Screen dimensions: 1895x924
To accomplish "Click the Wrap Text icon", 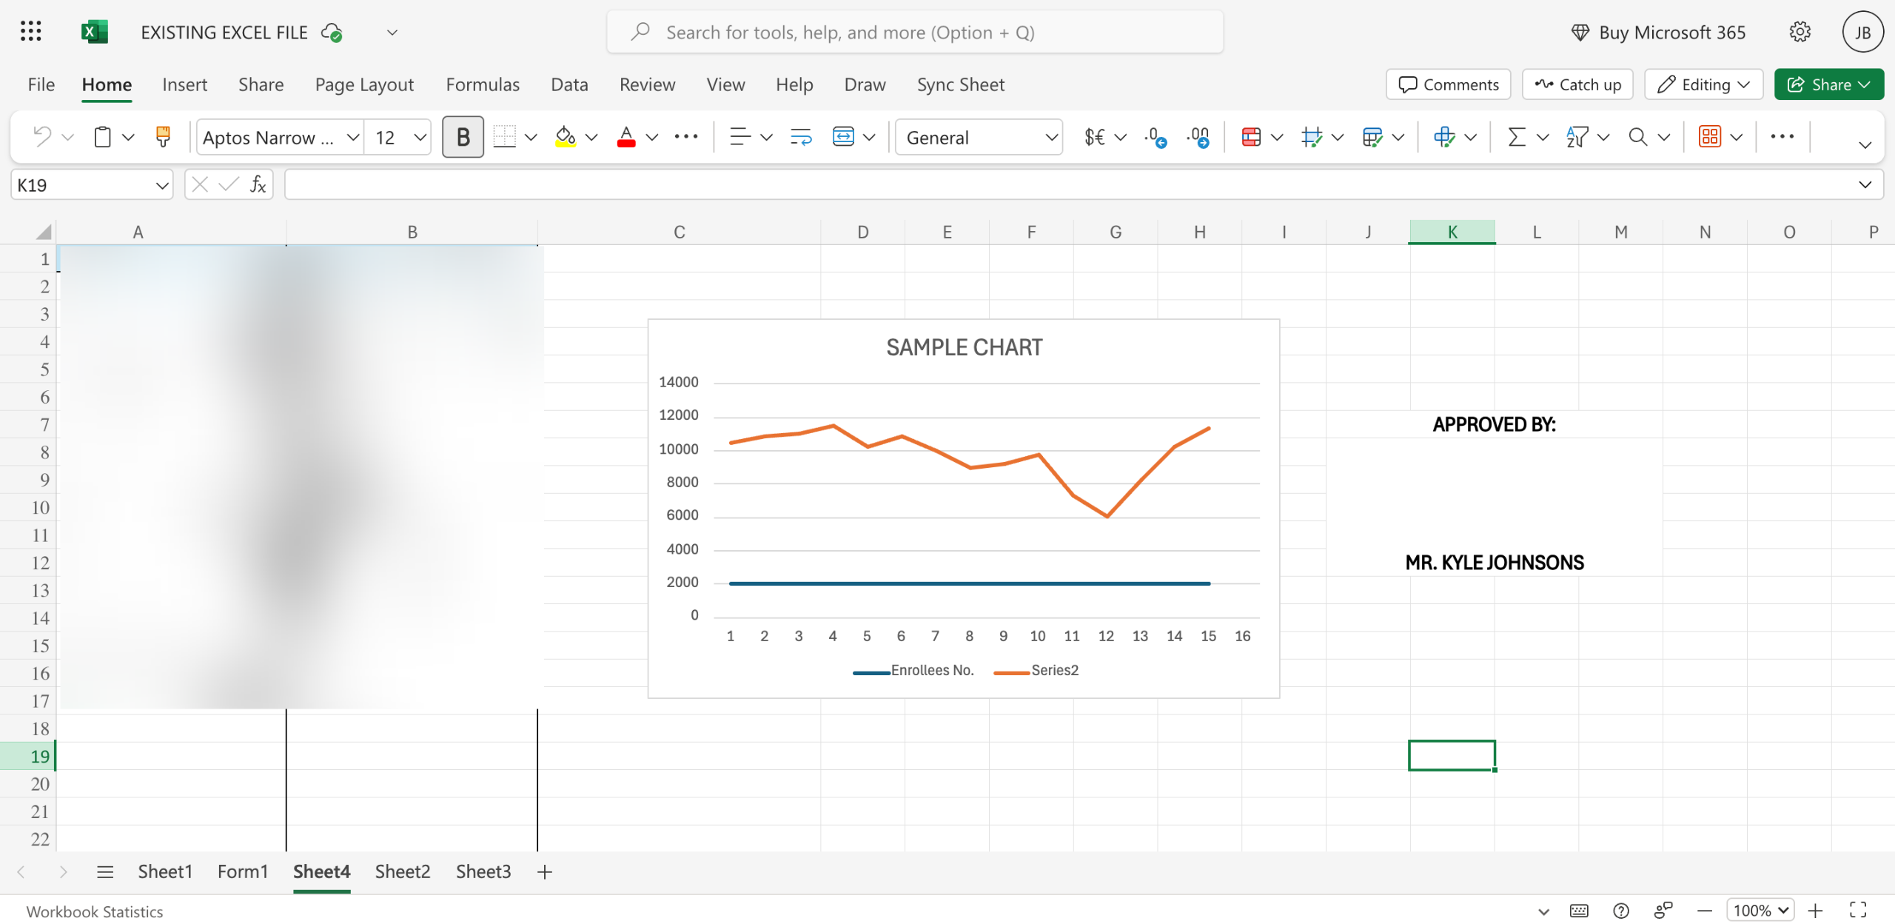I will coord(801,137).
